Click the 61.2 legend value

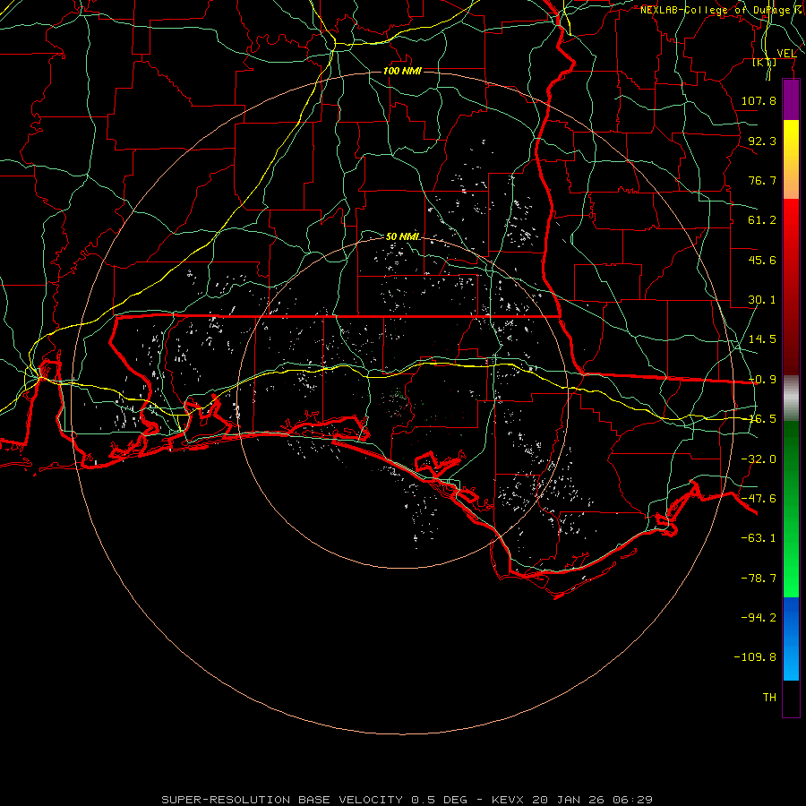(x=762, y=220)
